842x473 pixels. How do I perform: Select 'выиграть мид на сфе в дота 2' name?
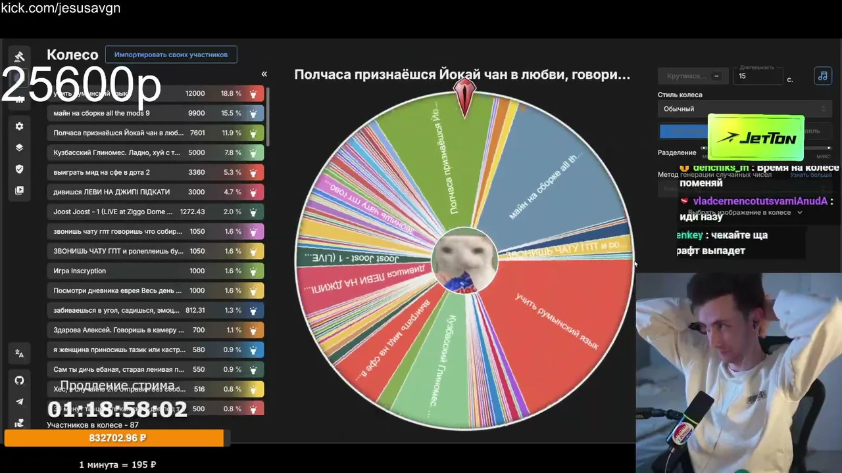point(101,172)
